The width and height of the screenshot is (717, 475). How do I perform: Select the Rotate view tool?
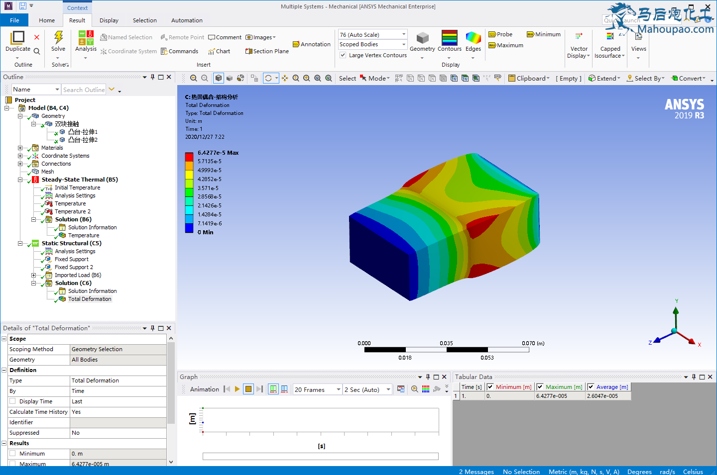268,78
